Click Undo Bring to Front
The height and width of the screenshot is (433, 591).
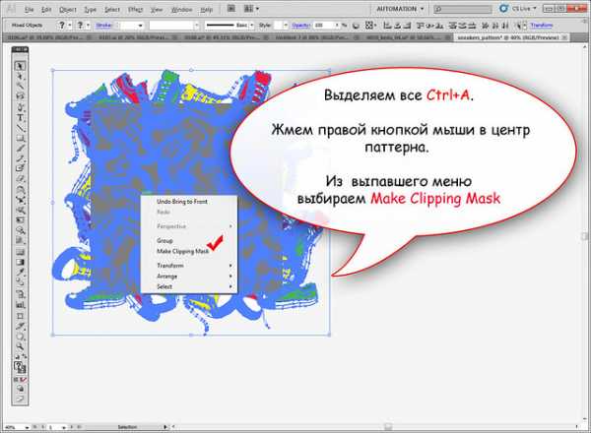coord(181,201)
